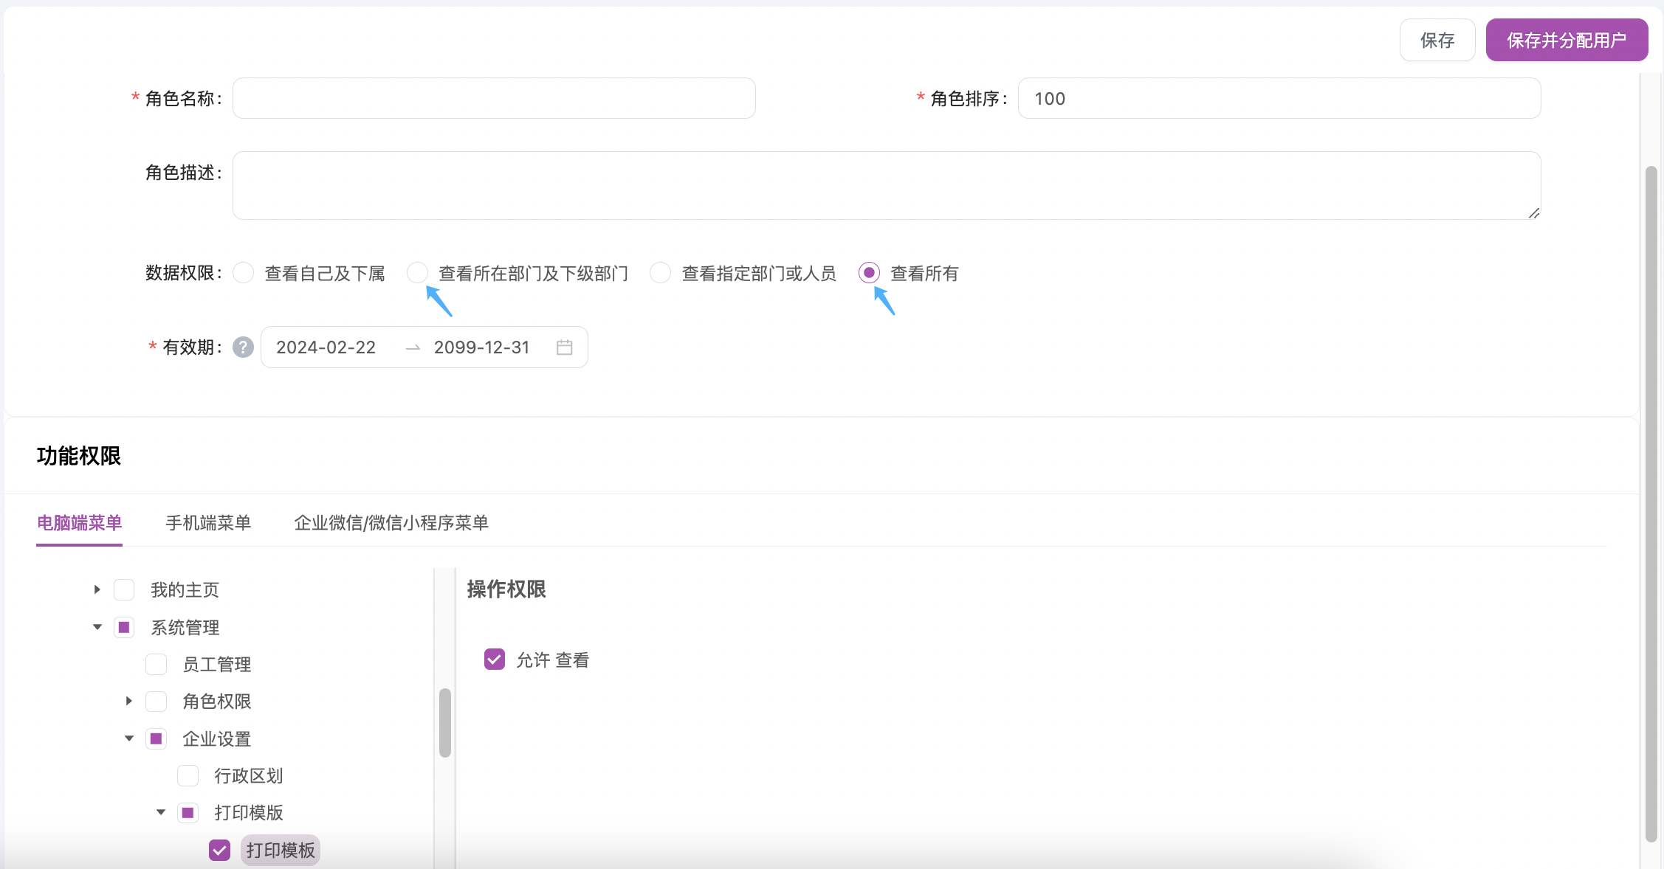
Task: Click 保存并分配用户 button
Action: click(x=1567, y=40)
